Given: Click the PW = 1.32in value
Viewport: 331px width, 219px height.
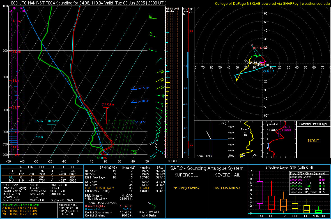Looking at the screenshot, I should 10,185.
